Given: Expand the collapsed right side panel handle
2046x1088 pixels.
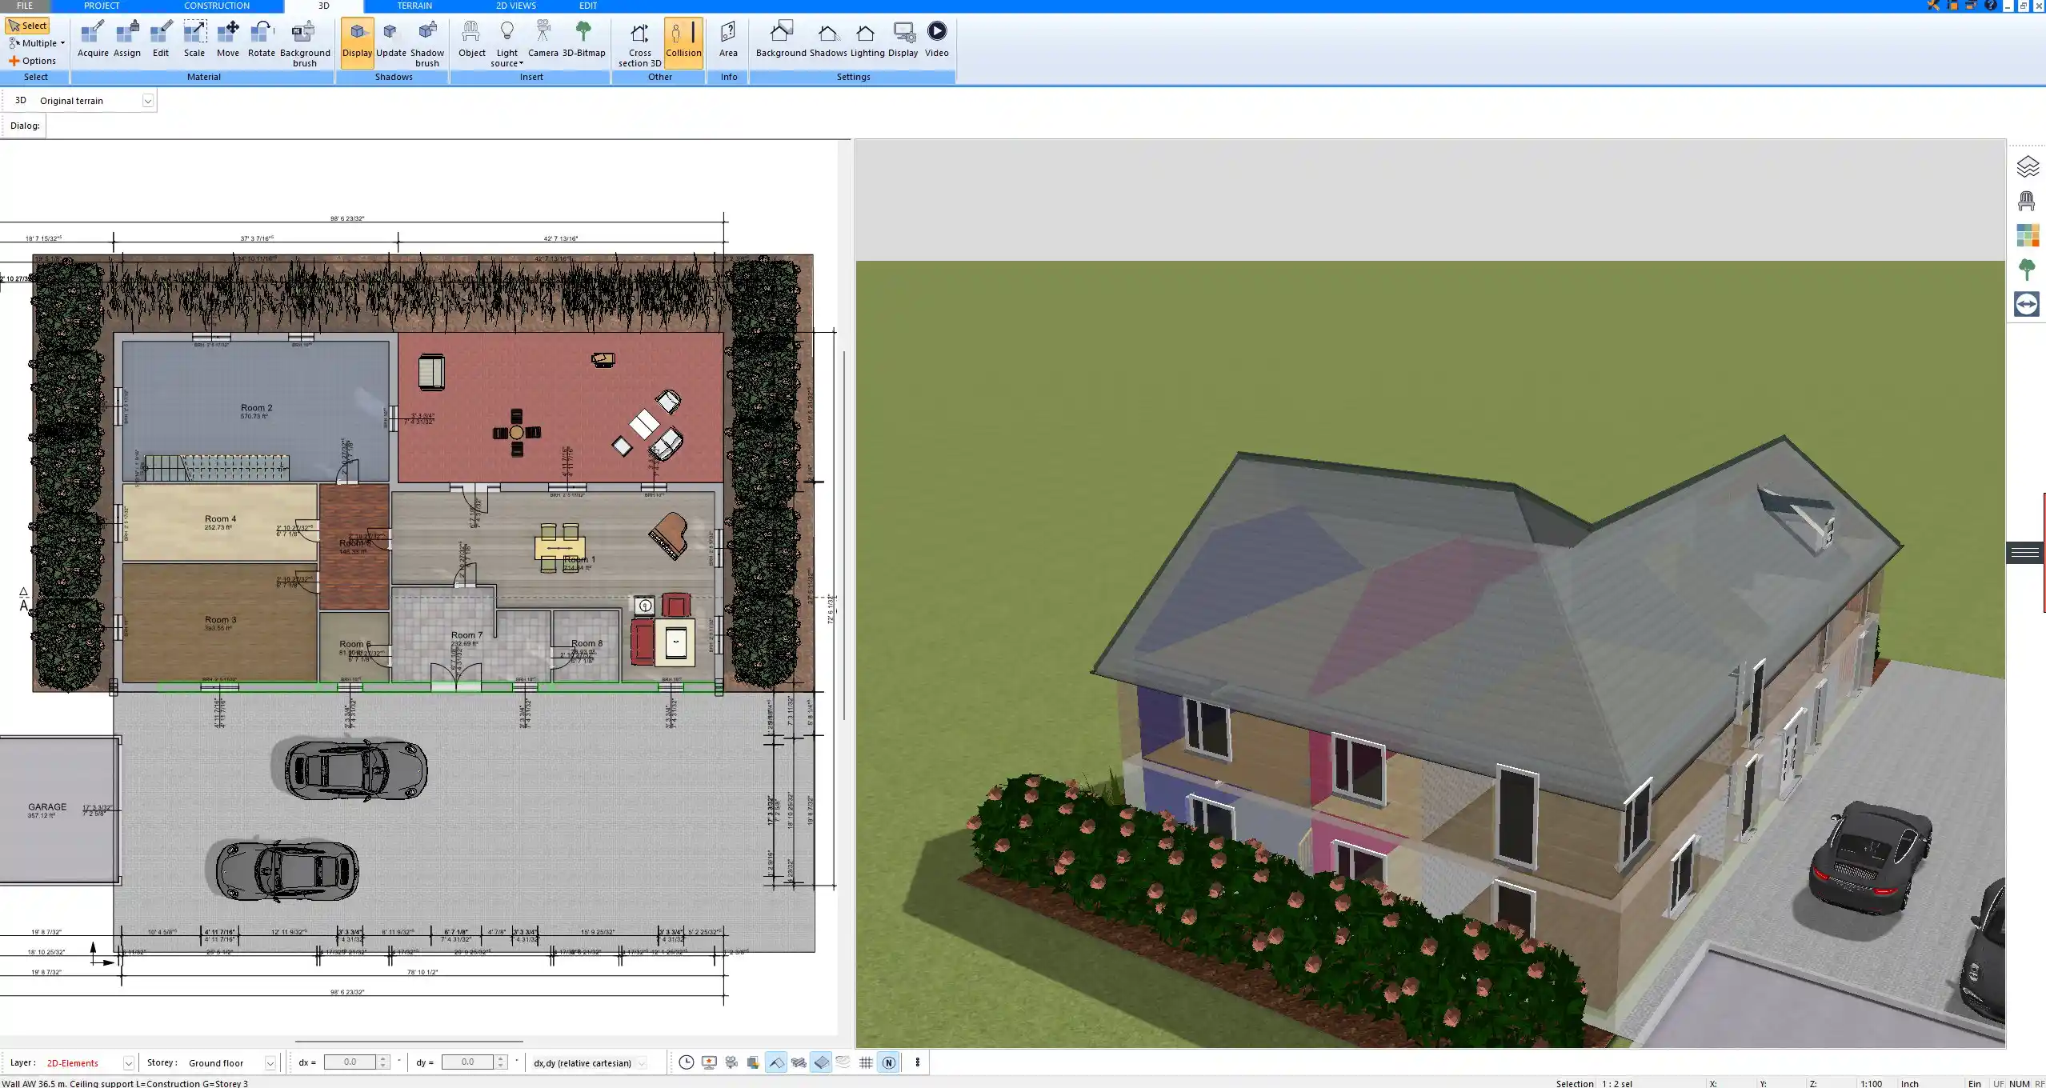Looking at the screenshot, I should click(x=2025, y=553).
